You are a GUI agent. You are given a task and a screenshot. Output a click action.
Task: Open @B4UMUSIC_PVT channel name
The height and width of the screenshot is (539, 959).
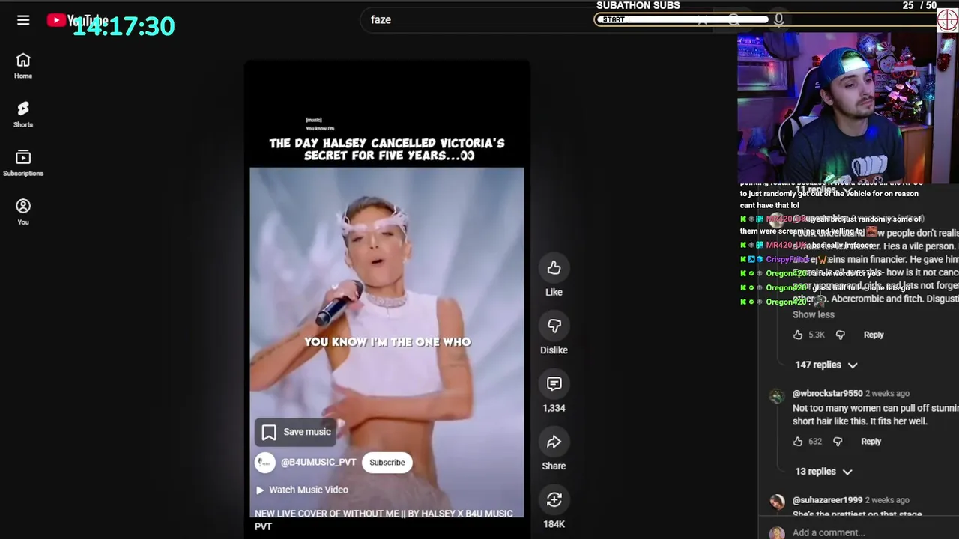point(318,462)
